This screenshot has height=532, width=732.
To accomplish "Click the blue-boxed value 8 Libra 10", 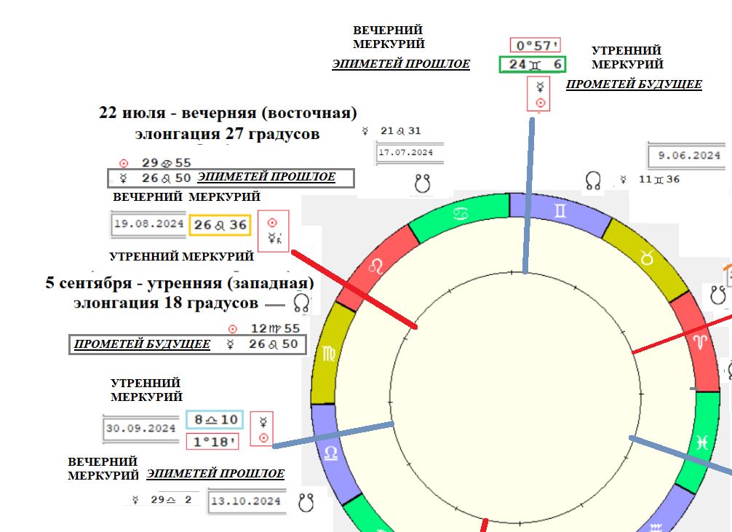I will click(215, 420).
